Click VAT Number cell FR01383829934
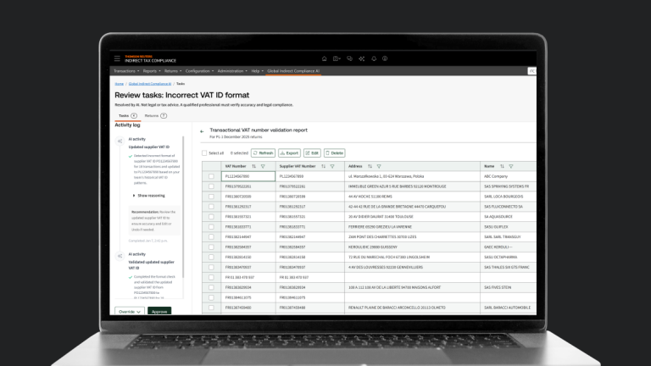 [248, 287]
